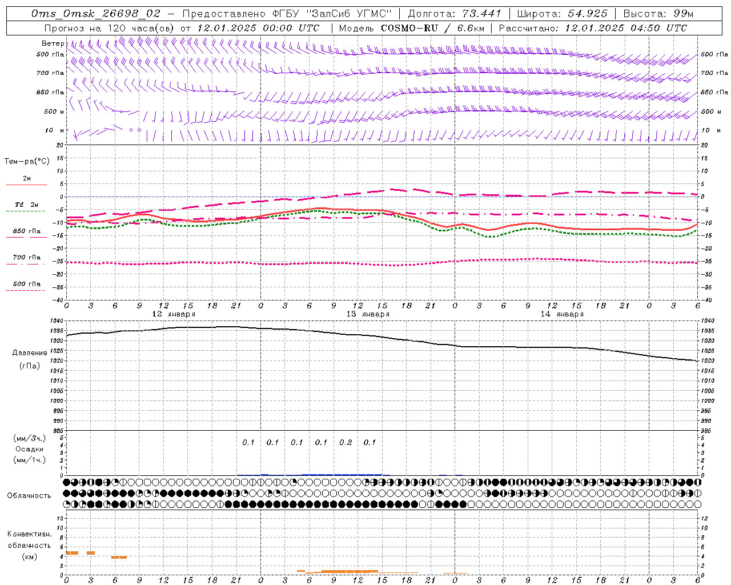Screen dimensions: 731x585
Task: Click the Облачность cloud cover row label
Action: tap(29, 495)
